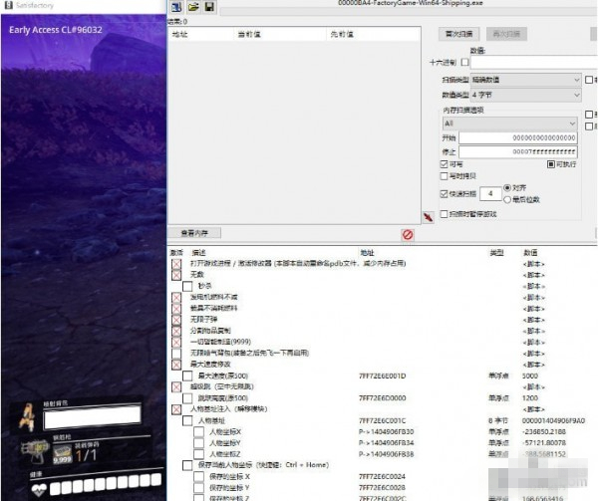Image resolution: width=598 pixels, height=501 pixels.
Task: Select the 最后位数 radio button
Action: pyautogui.click(x=508, y=199)
